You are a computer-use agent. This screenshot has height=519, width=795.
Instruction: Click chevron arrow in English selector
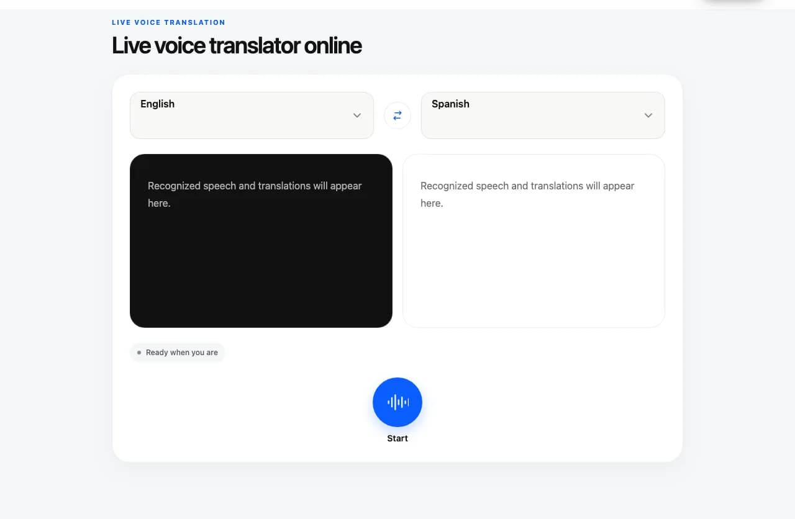357,115
